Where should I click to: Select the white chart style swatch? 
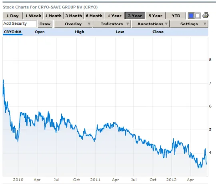[x=198, y=16]
